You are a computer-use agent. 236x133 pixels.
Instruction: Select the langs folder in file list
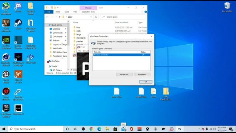[79, 34]
